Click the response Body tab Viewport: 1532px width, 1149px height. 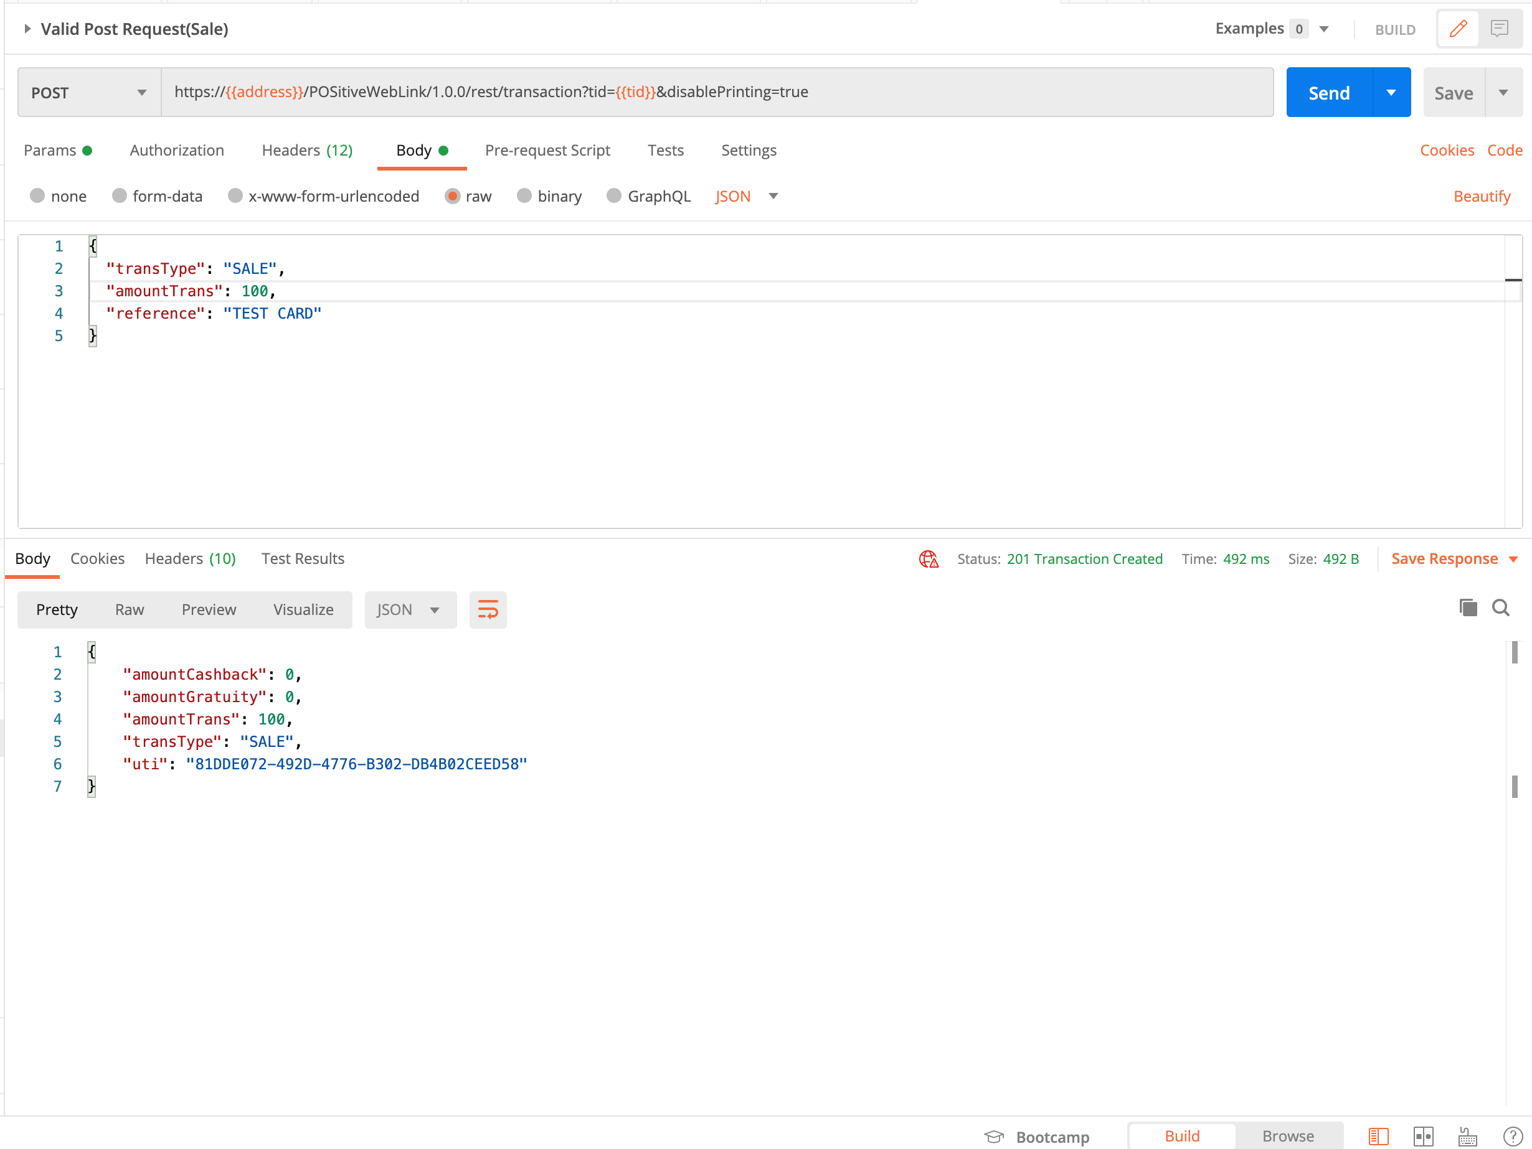(x=32, y=558)
